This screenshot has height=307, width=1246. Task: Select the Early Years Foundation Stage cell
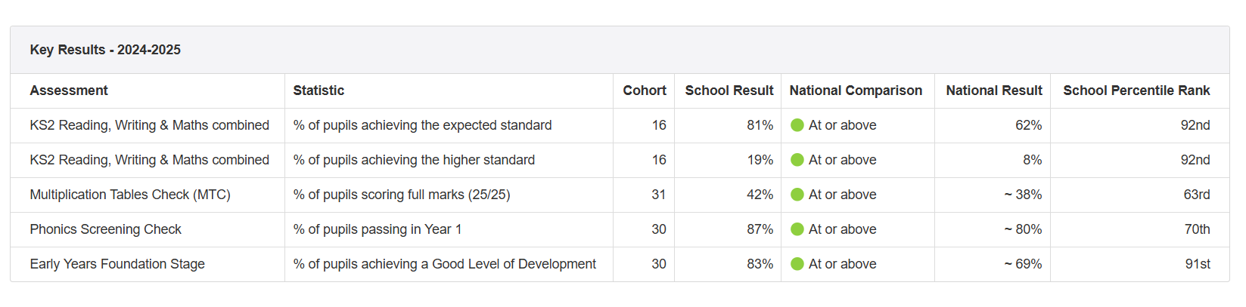117,264
